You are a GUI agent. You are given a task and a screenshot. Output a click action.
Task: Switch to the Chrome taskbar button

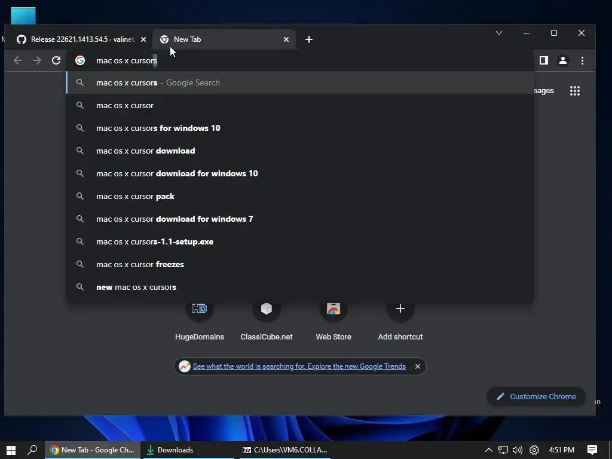[93, 450]
